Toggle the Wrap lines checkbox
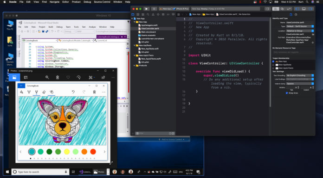323x178 pixels. (x=287, y=93)
